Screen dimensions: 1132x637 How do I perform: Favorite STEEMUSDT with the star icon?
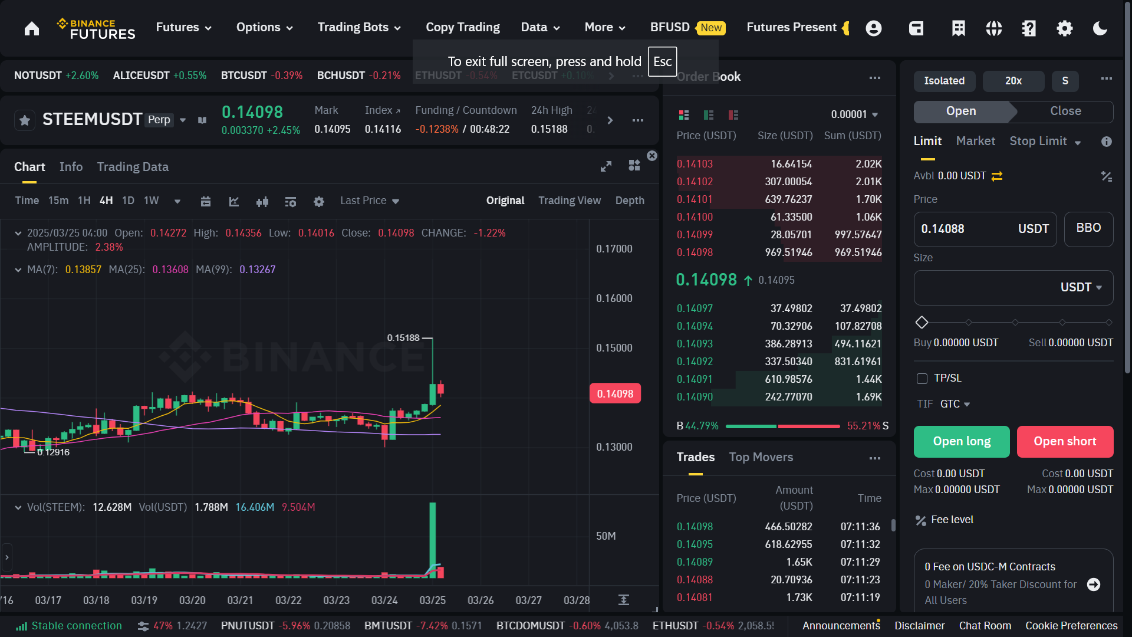(x=25, y=120)
